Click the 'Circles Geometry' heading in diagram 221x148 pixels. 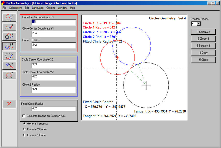(x=162, y=18)
